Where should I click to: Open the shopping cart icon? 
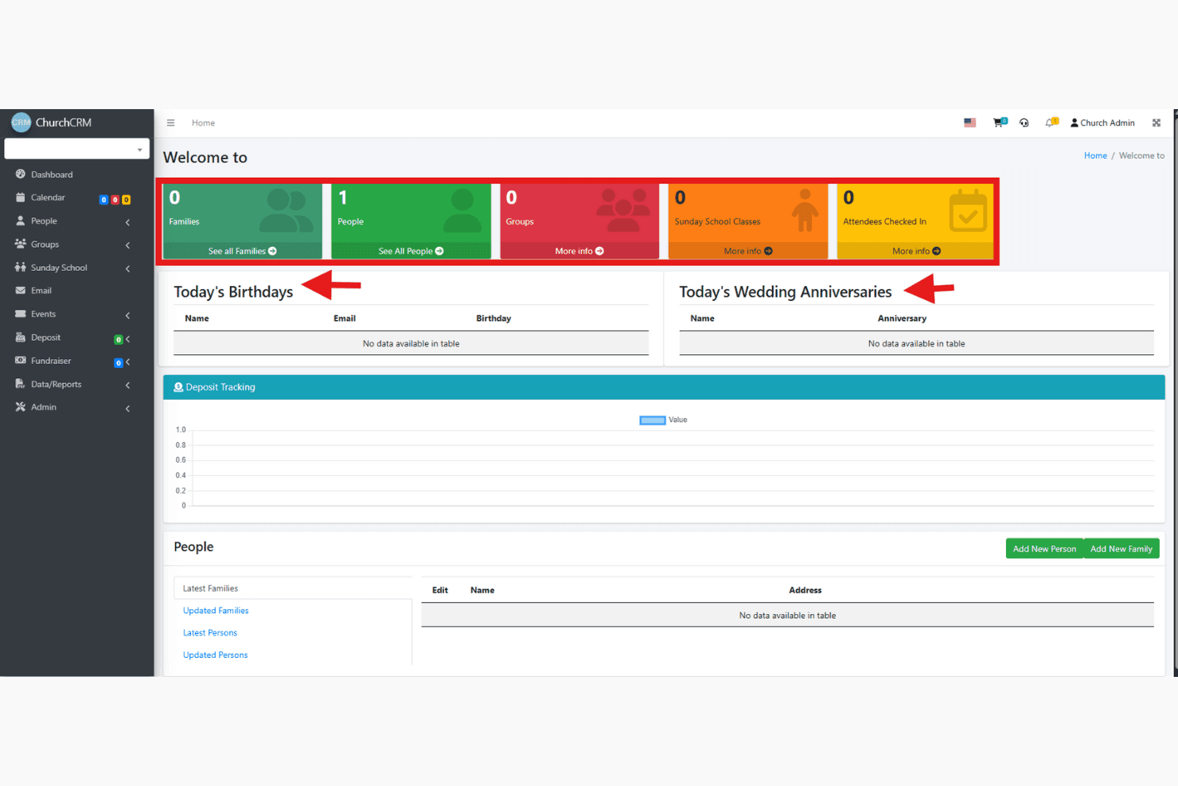tap(1000, 123)
